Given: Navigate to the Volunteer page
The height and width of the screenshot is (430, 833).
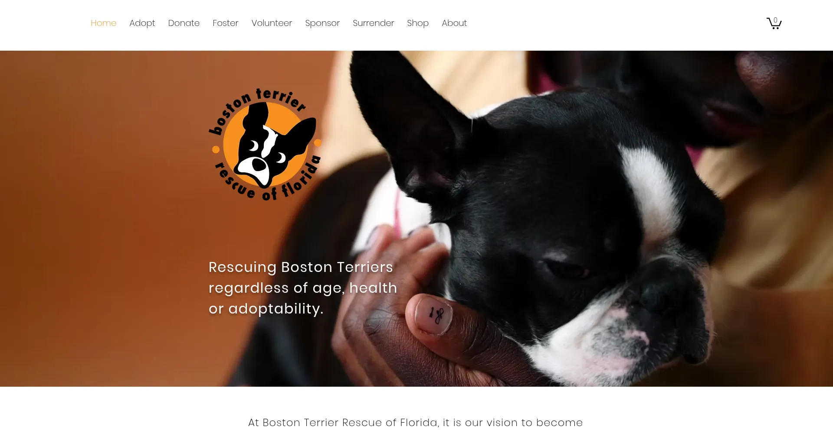Looking at the screenshot, I should (272, 23).
